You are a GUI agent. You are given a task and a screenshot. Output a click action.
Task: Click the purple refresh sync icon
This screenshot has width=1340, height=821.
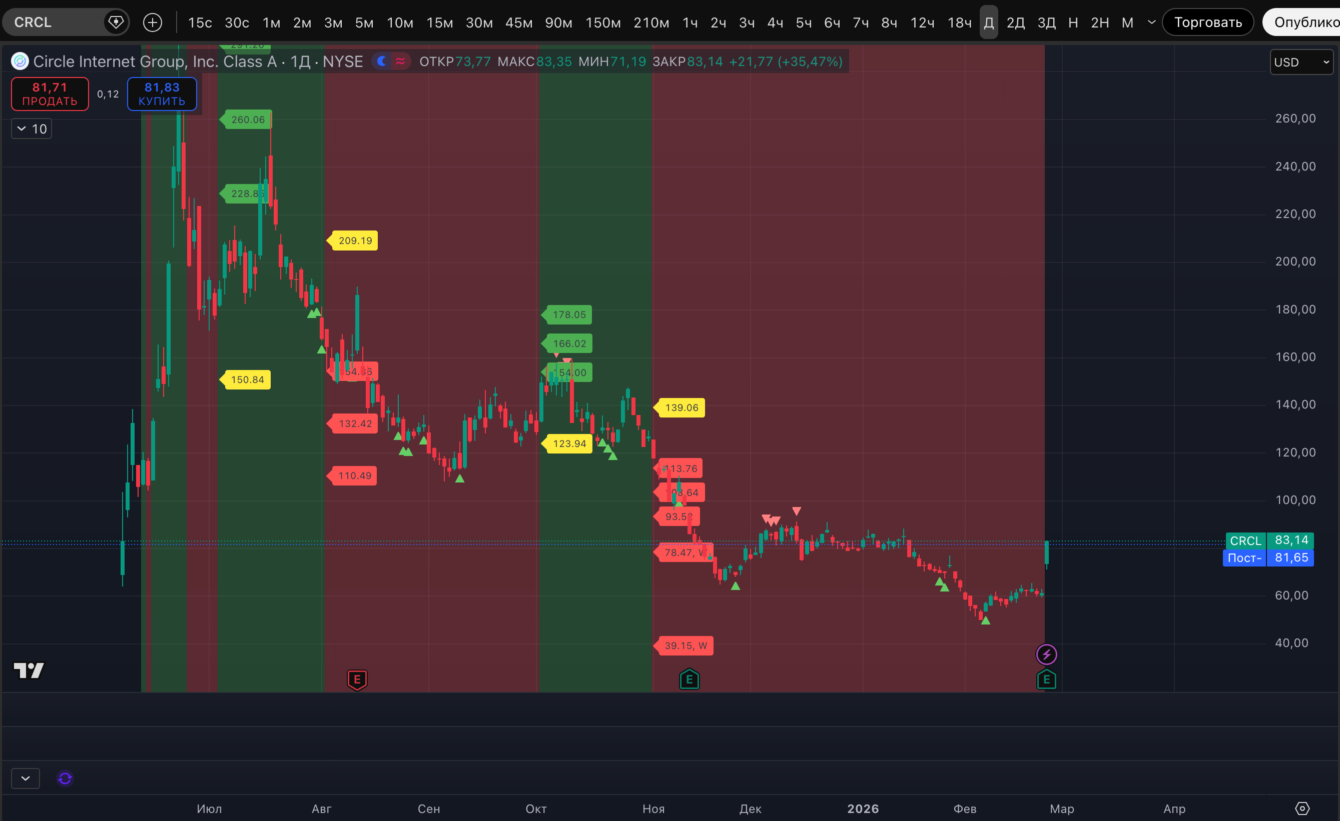65,778
